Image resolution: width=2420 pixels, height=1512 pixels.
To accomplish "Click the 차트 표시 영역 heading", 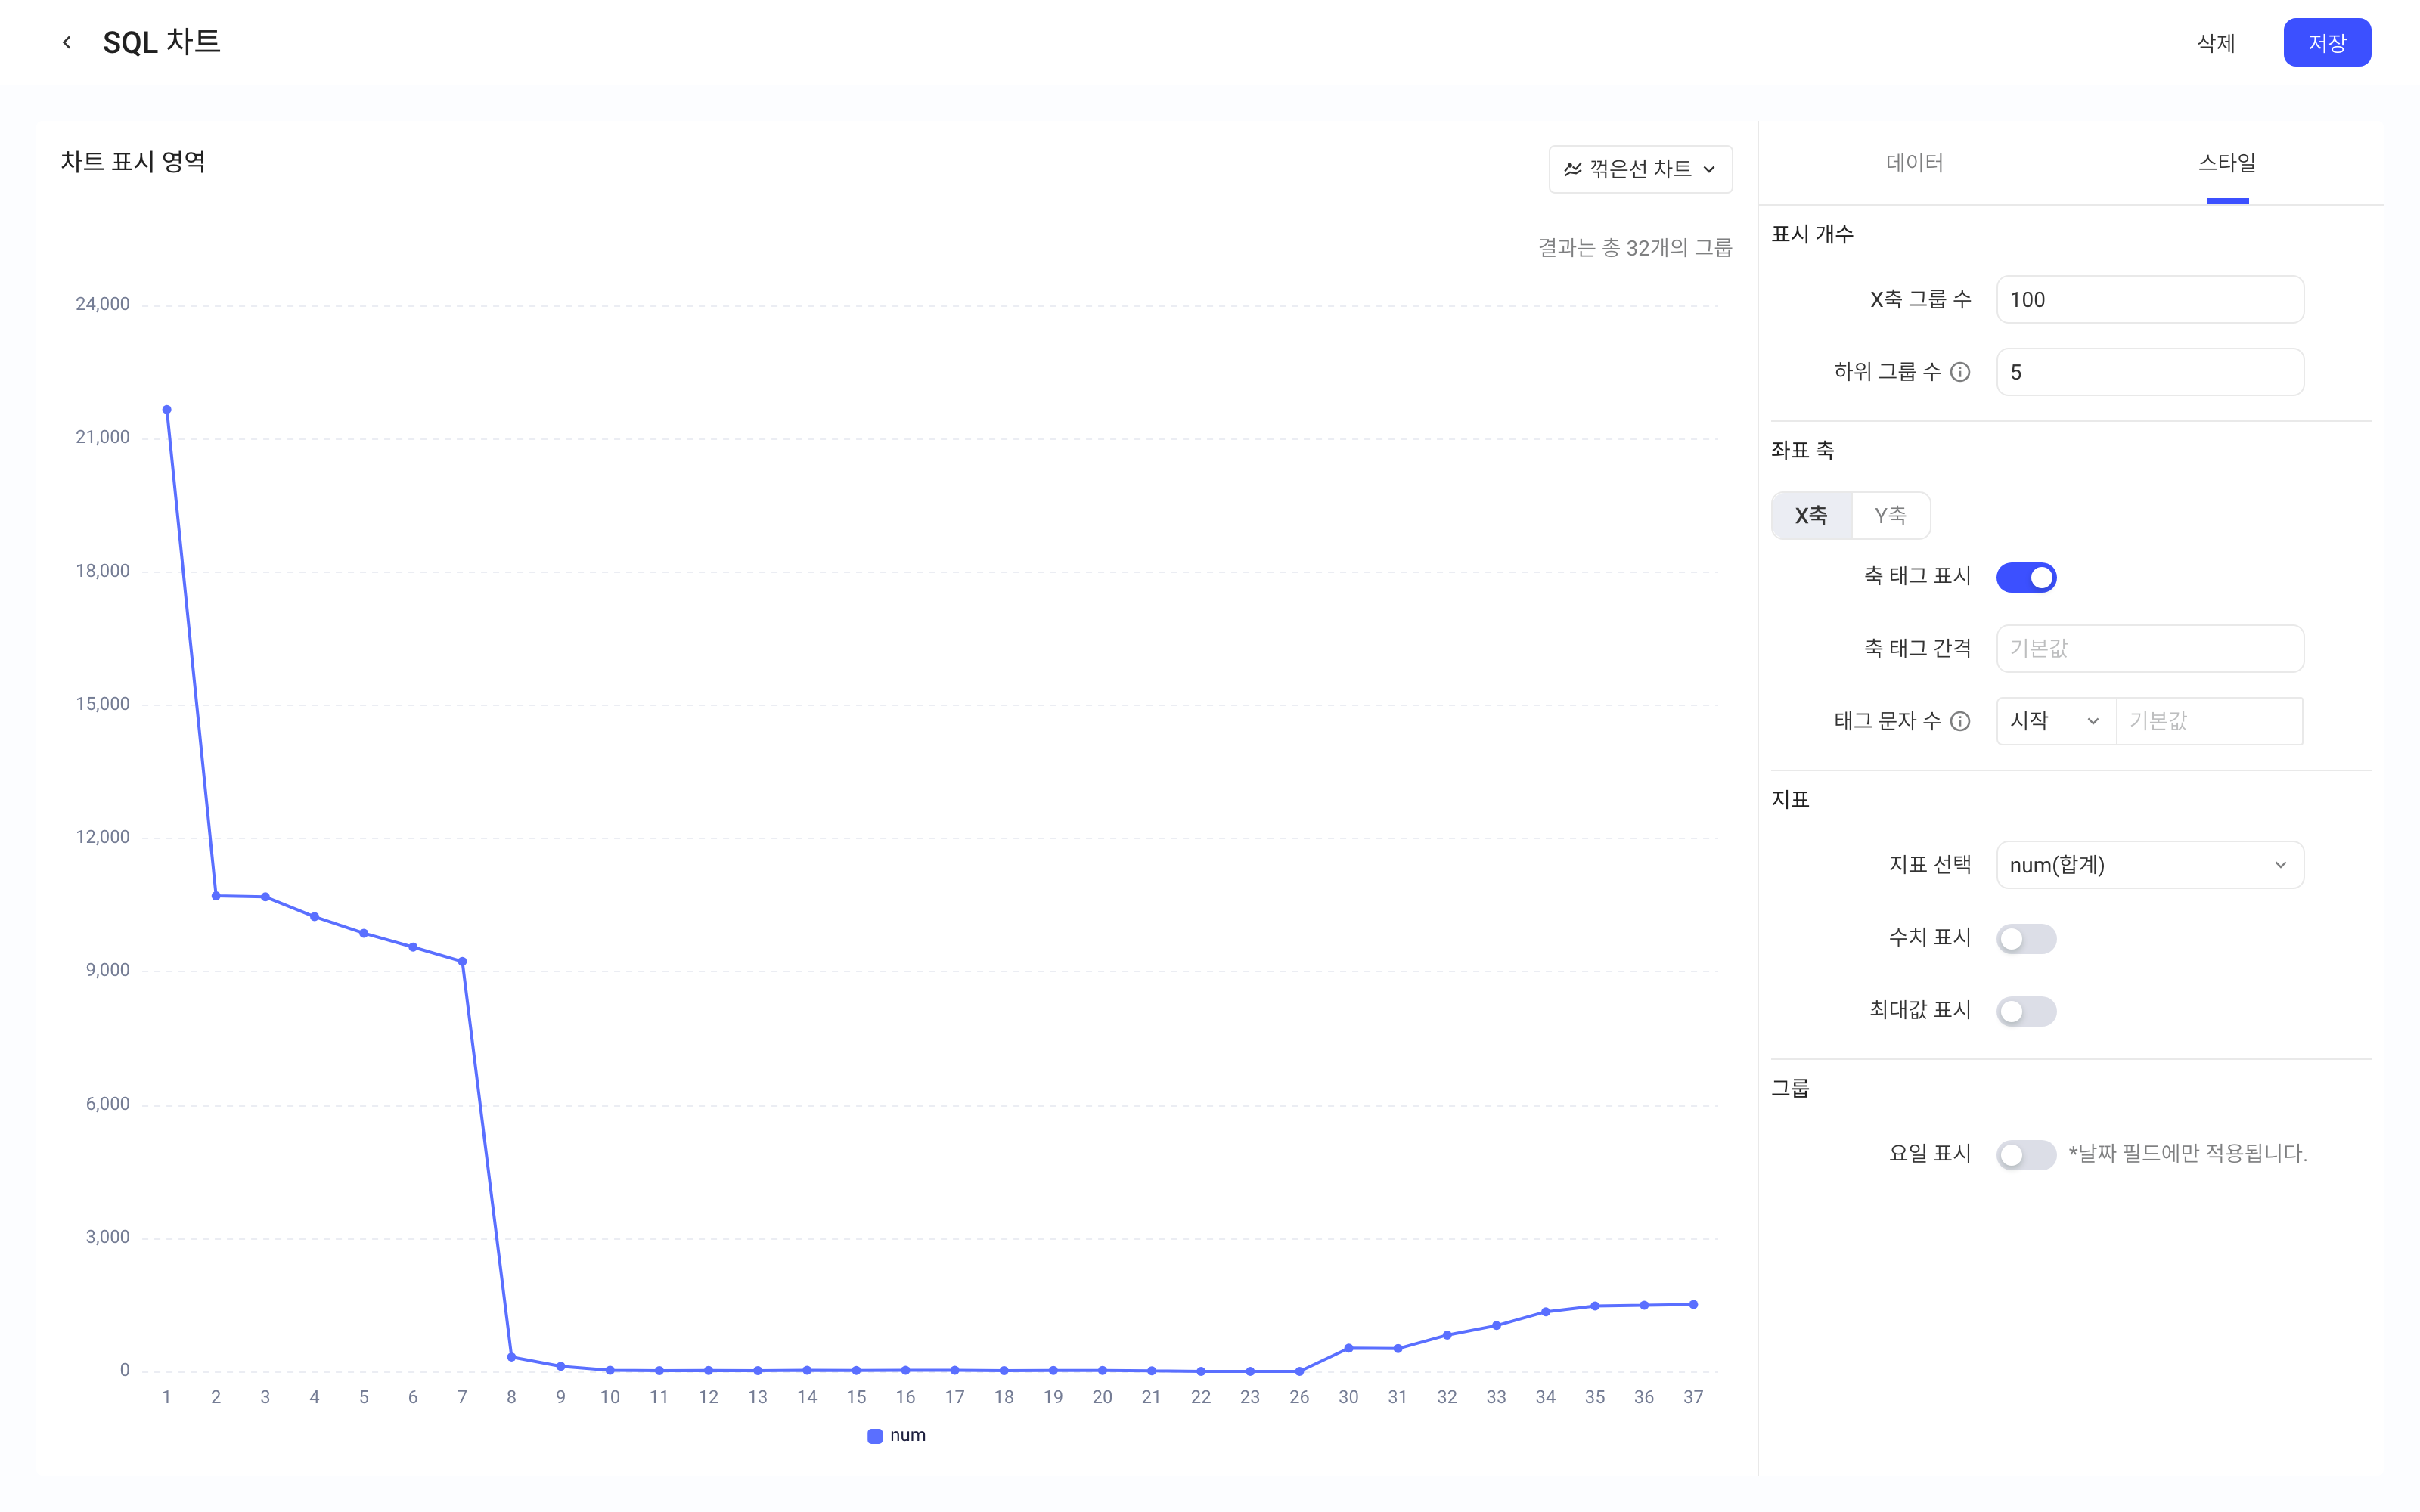I will click(133, 162).
